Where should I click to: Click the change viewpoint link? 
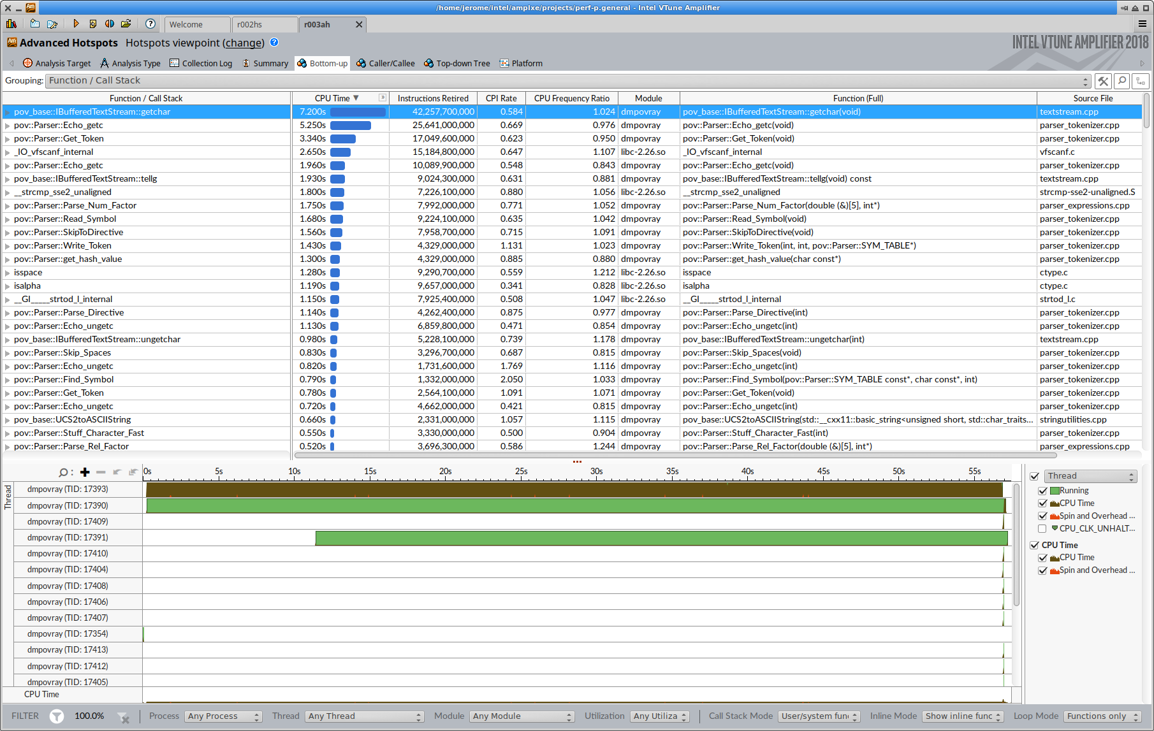click(x=243, y=43)
